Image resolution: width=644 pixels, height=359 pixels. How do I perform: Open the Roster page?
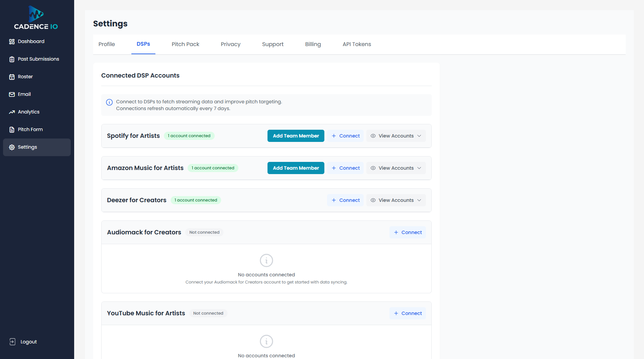(x=37, y=77)
